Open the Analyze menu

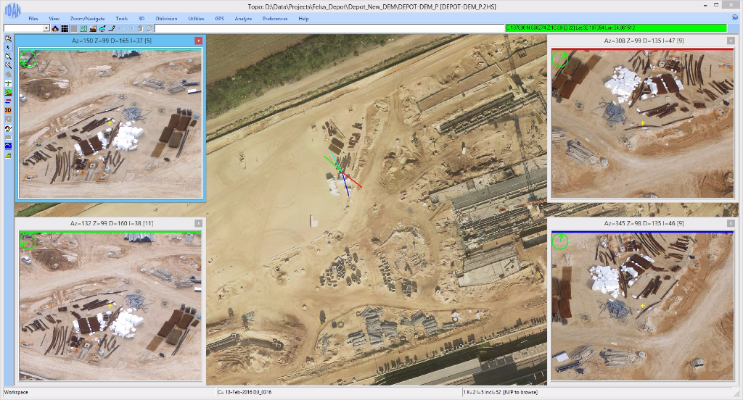(x=242, y=17)
